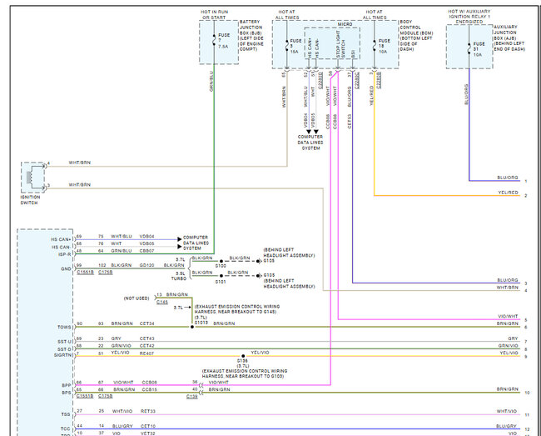Click the Fuse 18 10A label
Image resolution: width=541 pixels, height=436 pixels.
pos(384,46)
